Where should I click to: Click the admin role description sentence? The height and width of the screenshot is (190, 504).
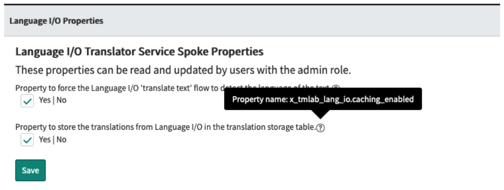pyautogui.click(x=183, y=70)
